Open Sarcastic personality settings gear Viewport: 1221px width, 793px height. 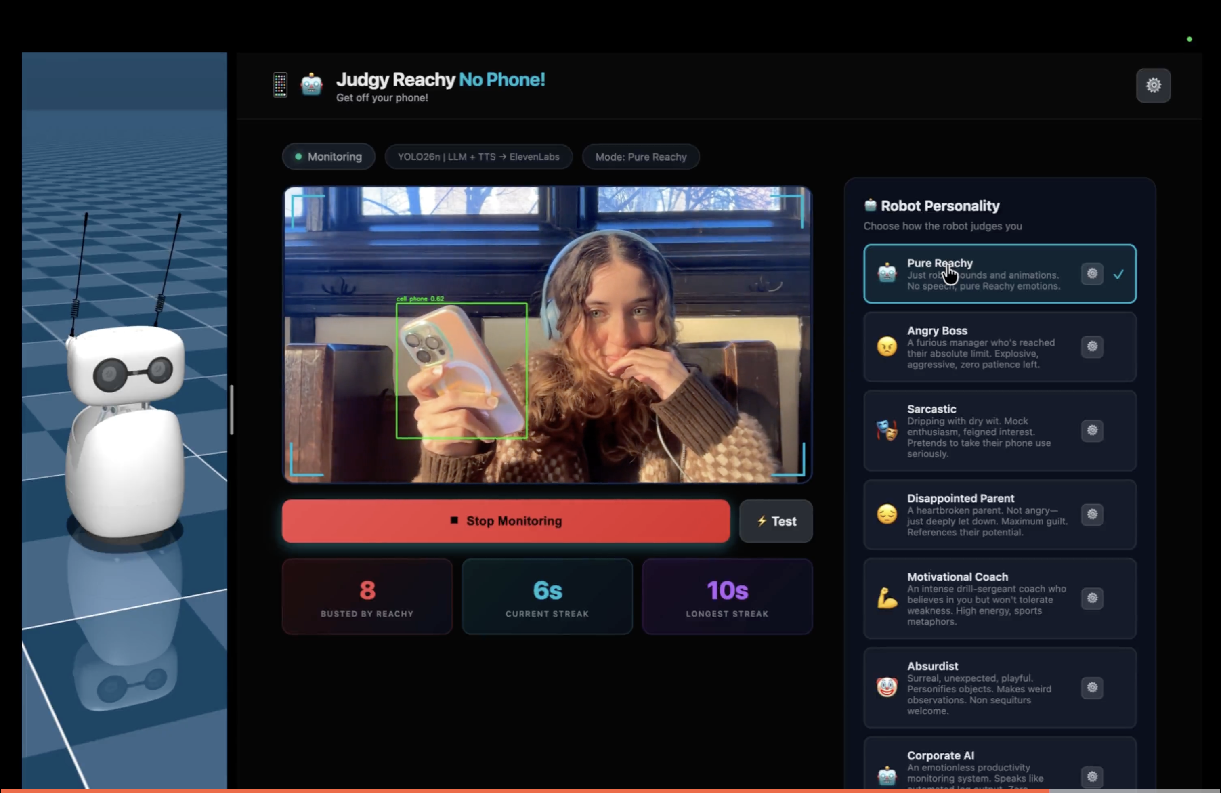click(1092, 430)
